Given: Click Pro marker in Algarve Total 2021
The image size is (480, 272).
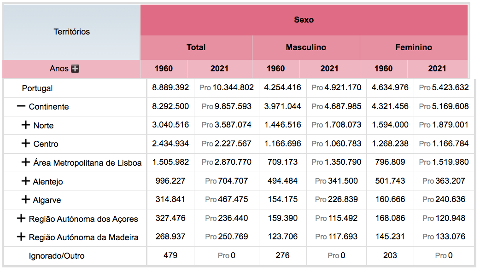Looking at the screenshot, I should pyautogui.click(x=211, y=200).
